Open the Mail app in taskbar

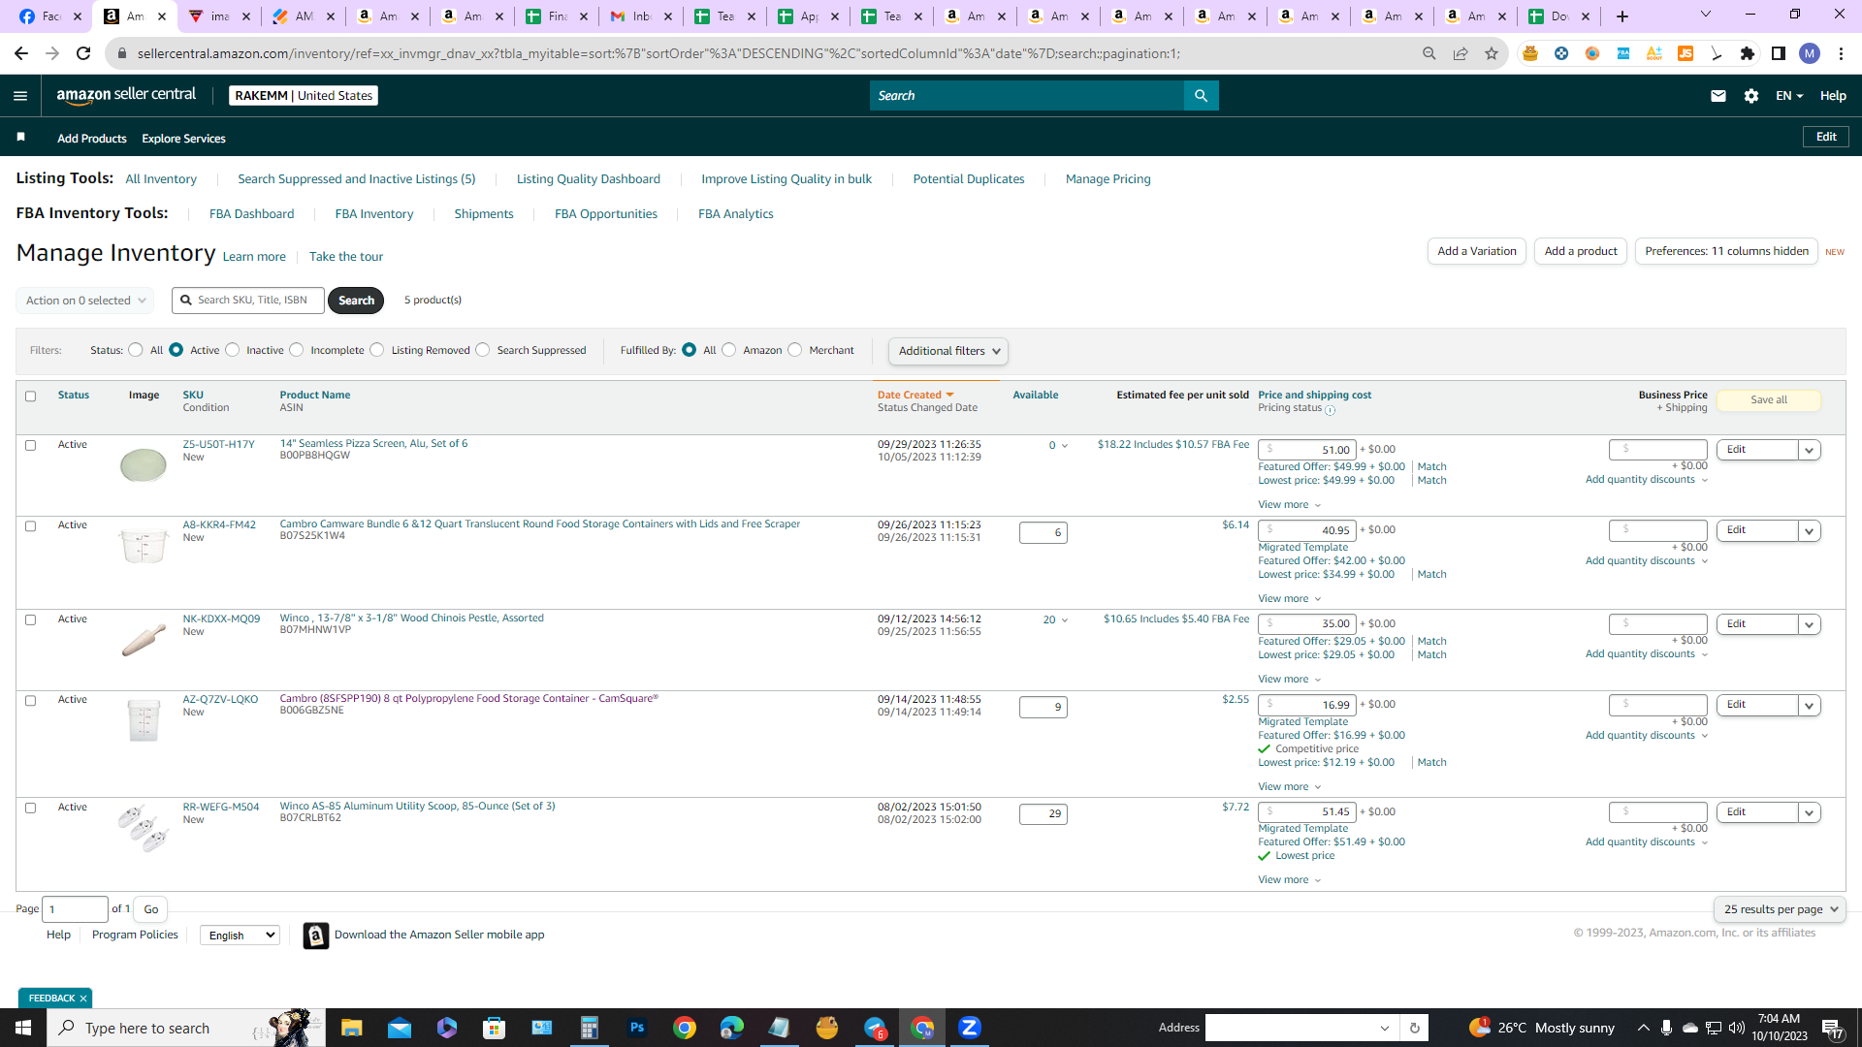click(399, 1028)
